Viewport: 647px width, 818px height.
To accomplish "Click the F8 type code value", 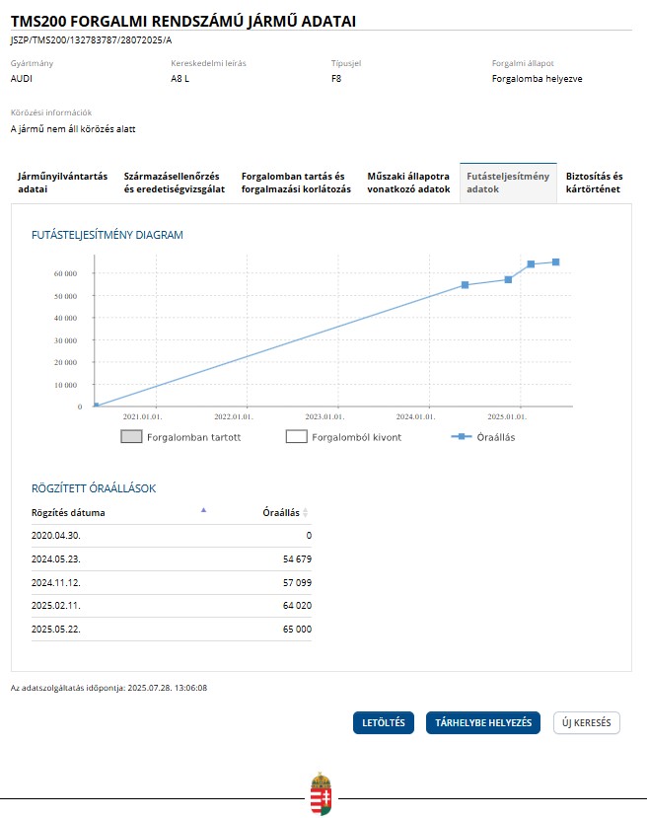I will coord(336,79).
